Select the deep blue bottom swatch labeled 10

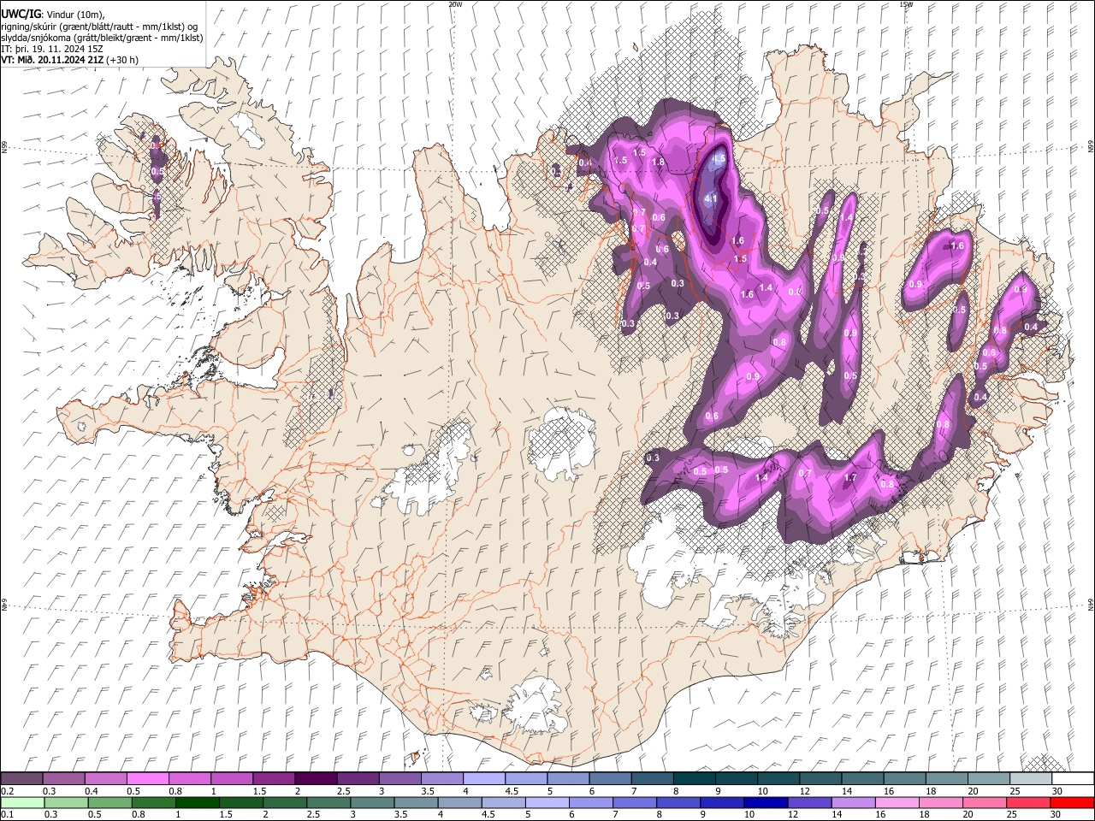coord(767,802)
